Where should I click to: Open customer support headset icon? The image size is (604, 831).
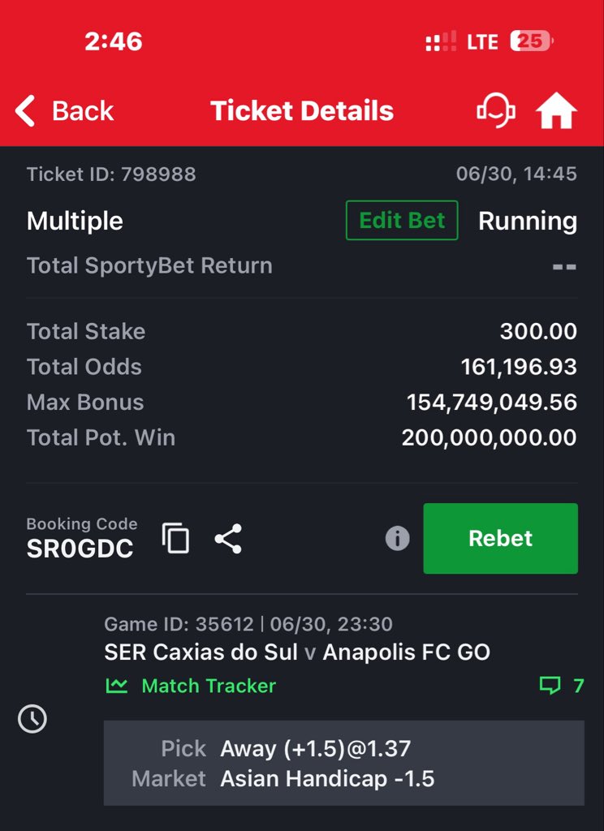[x=496, y=110]
